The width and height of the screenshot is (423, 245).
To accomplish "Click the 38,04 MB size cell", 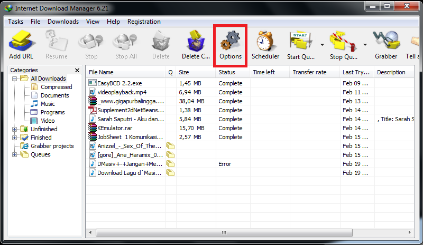I will 191,101.
